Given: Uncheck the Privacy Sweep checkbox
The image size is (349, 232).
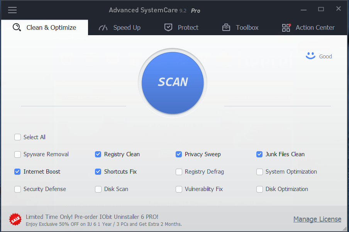Looking at the screenshot, I should point(179,154).
